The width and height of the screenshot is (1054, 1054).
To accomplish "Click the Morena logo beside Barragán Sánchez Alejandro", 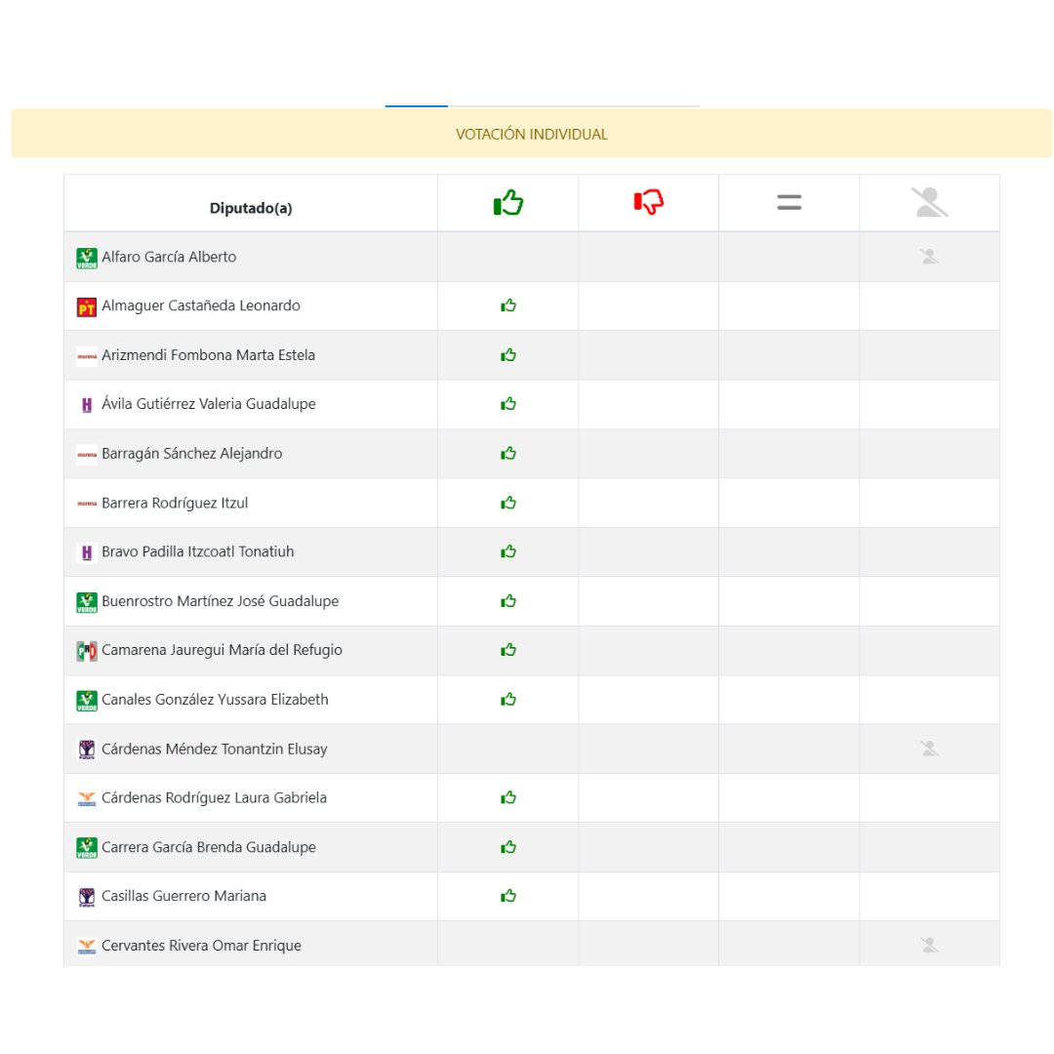I will click(x=87, y=455).
